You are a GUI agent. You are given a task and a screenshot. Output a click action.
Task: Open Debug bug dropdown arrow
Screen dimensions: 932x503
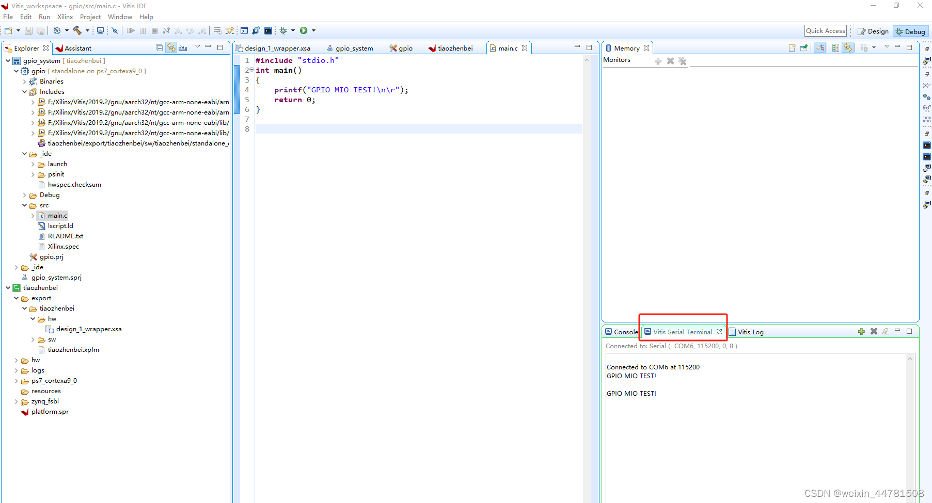293,30
